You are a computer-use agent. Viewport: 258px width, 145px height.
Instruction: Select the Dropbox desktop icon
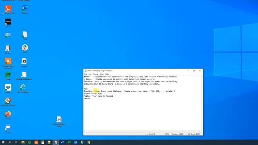tap(8, 89)
